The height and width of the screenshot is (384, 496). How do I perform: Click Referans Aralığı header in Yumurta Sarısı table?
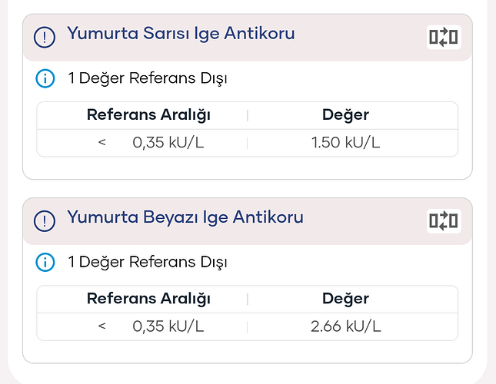click(x=148, y=115)
